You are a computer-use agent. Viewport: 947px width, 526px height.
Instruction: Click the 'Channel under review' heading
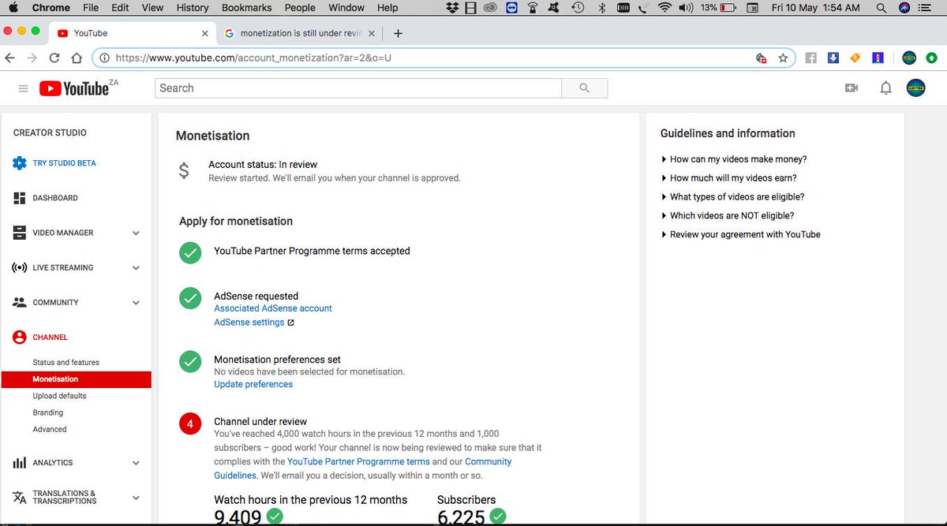coord(260,422)
